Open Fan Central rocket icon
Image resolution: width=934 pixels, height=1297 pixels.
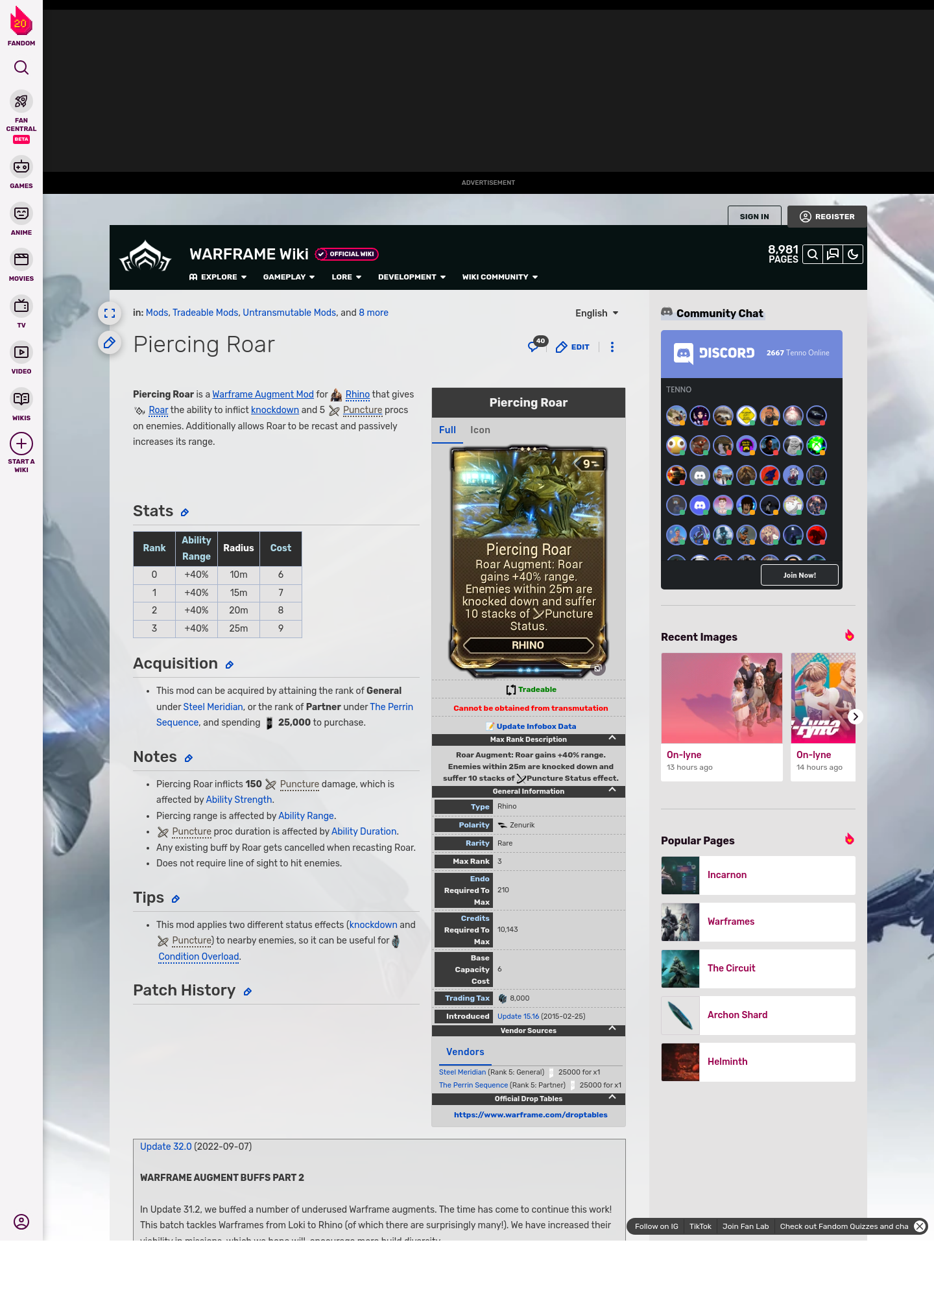tap(21, 101)
